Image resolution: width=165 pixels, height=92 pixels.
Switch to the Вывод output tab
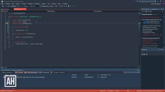pyautogui.click(x=13, y=88)
